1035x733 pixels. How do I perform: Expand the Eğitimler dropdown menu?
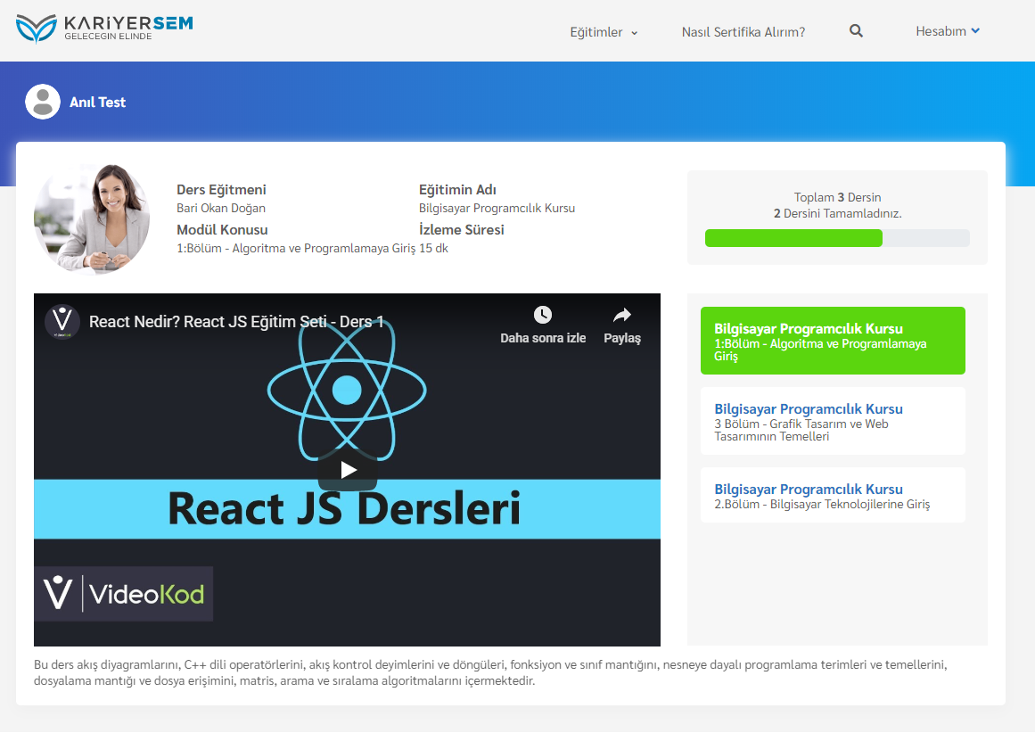coord(604,32)
